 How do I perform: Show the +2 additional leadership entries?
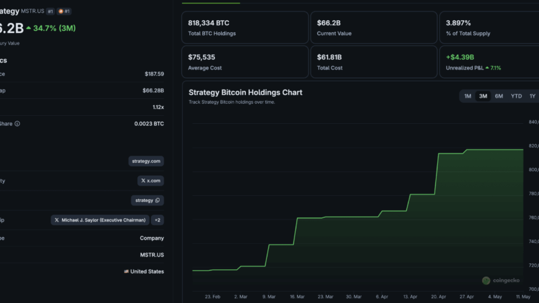pyautogui.click(x=158, y=220)
